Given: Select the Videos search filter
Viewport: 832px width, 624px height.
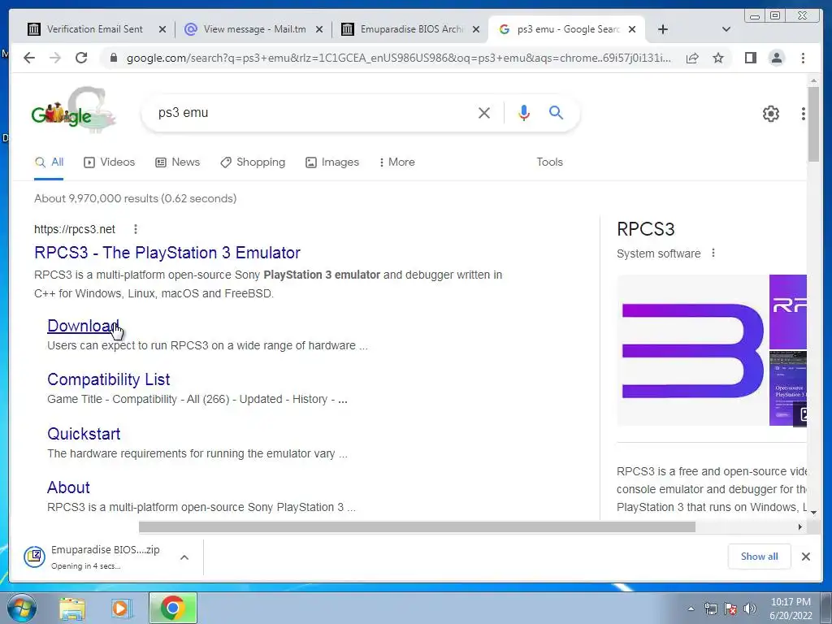Looking at the screenshot, I should (x=110, y=162).
